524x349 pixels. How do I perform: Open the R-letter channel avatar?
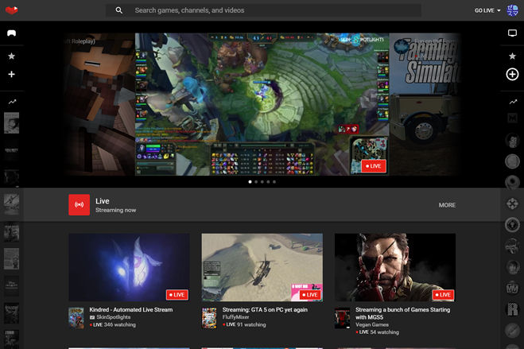click(x=512, y=309)
